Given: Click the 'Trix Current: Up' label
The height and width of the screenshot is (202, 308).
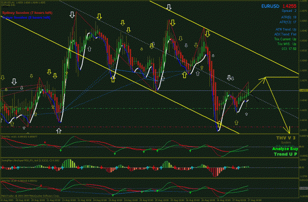Looking at the screenshot, I should [x=285, y=39].
